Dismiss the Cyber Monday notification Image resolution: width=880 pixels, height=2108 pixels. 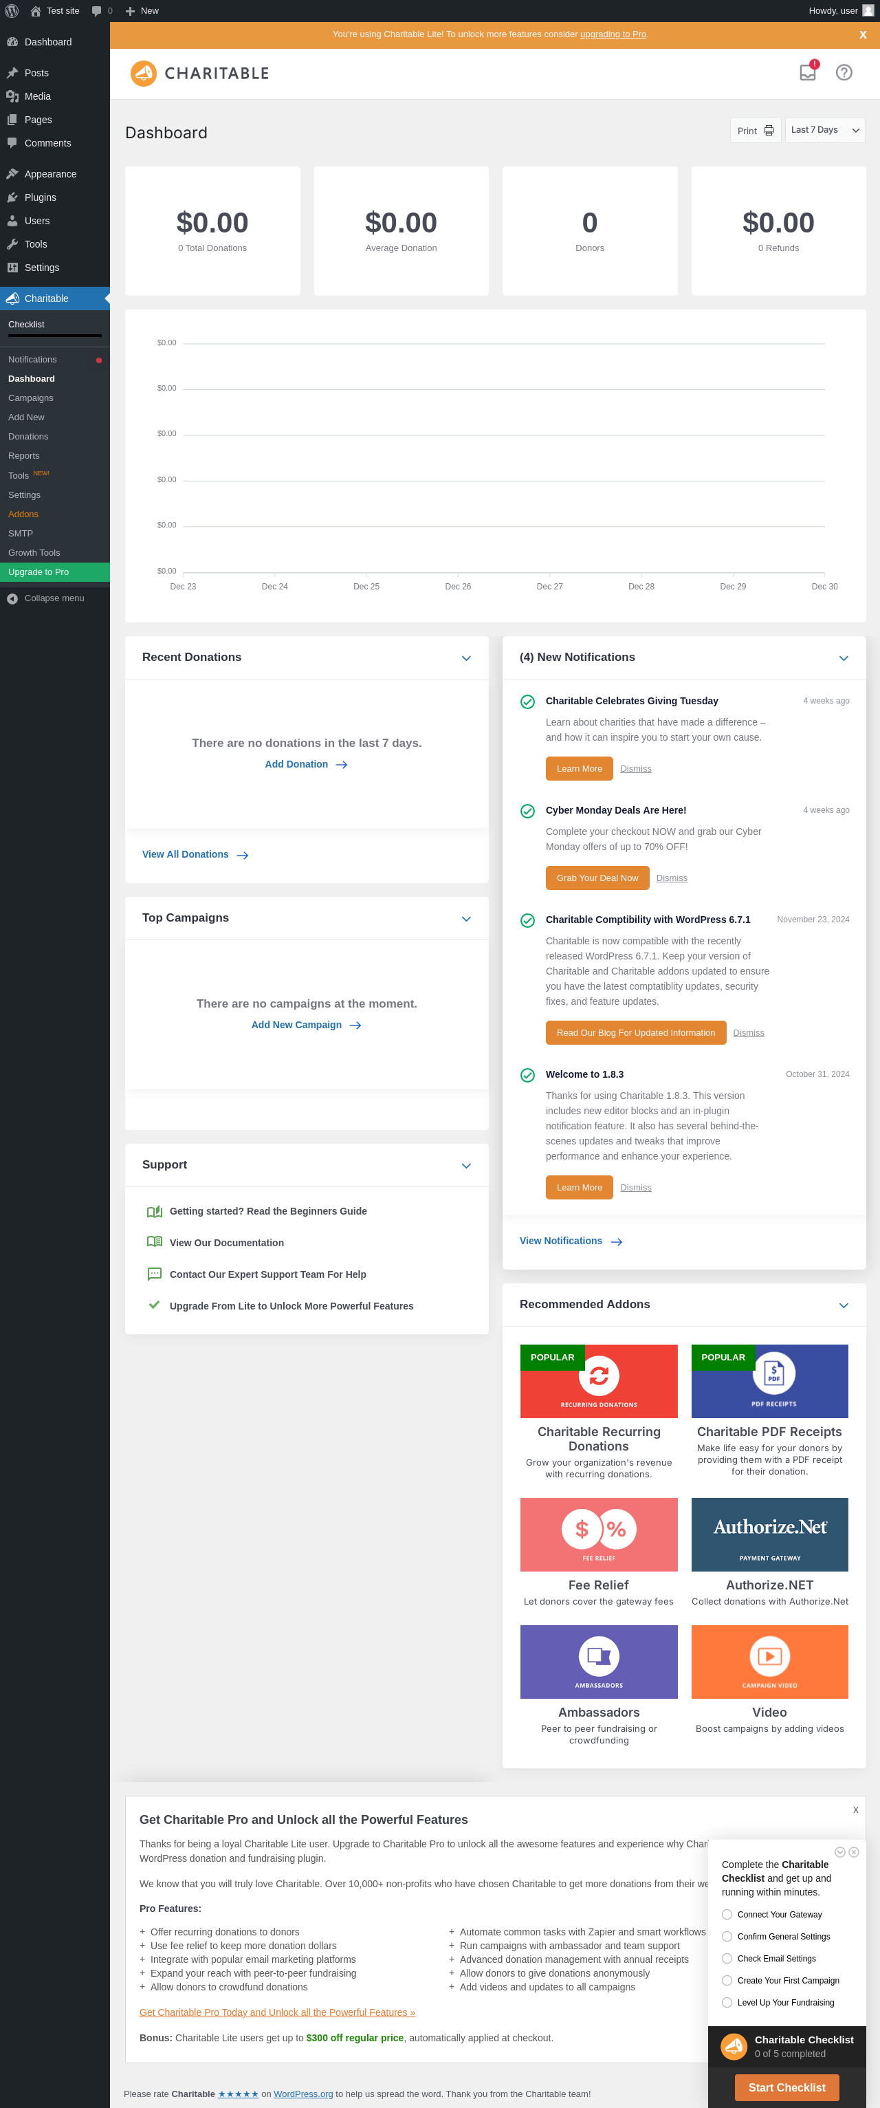672,878
